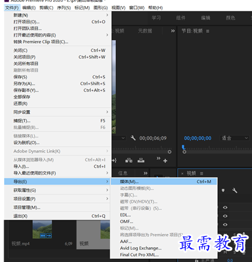Select OMF... export option
252x262 pixels.
coord(164,221)
